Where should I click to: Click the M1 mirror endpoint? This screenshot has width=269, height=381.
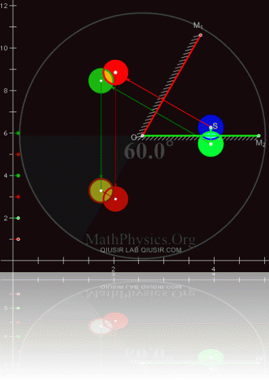point(200,35)
